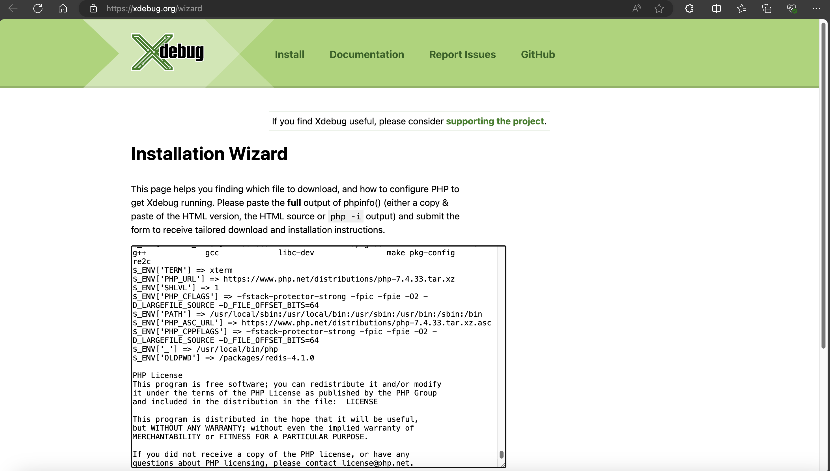This screenshot has width=830, height=471.
Task: Add page to favorites star icon
Action: pos(659,8)
